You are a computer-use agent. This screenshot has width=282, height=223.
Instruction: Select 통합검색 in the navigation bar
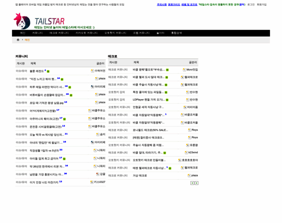[177, 33]
